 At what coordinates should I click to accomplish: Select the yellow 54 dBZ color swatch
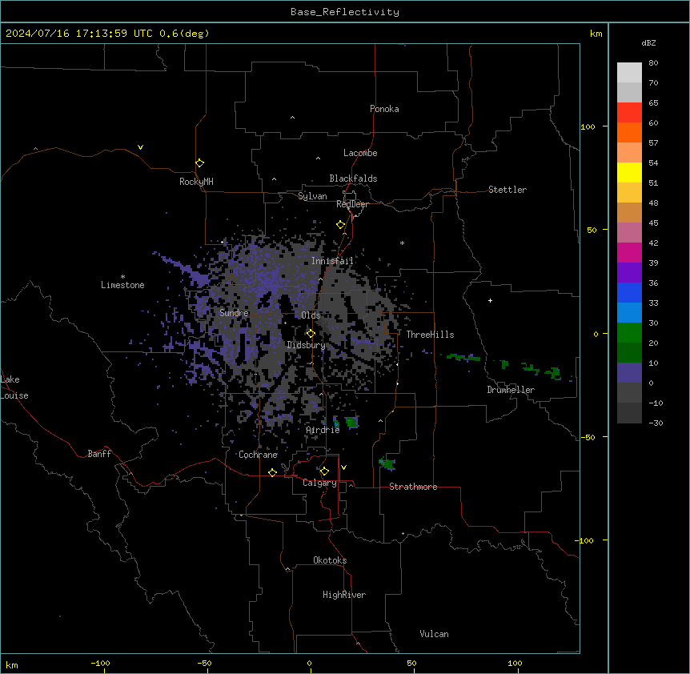pyautogui.click(x=629, y=172)
